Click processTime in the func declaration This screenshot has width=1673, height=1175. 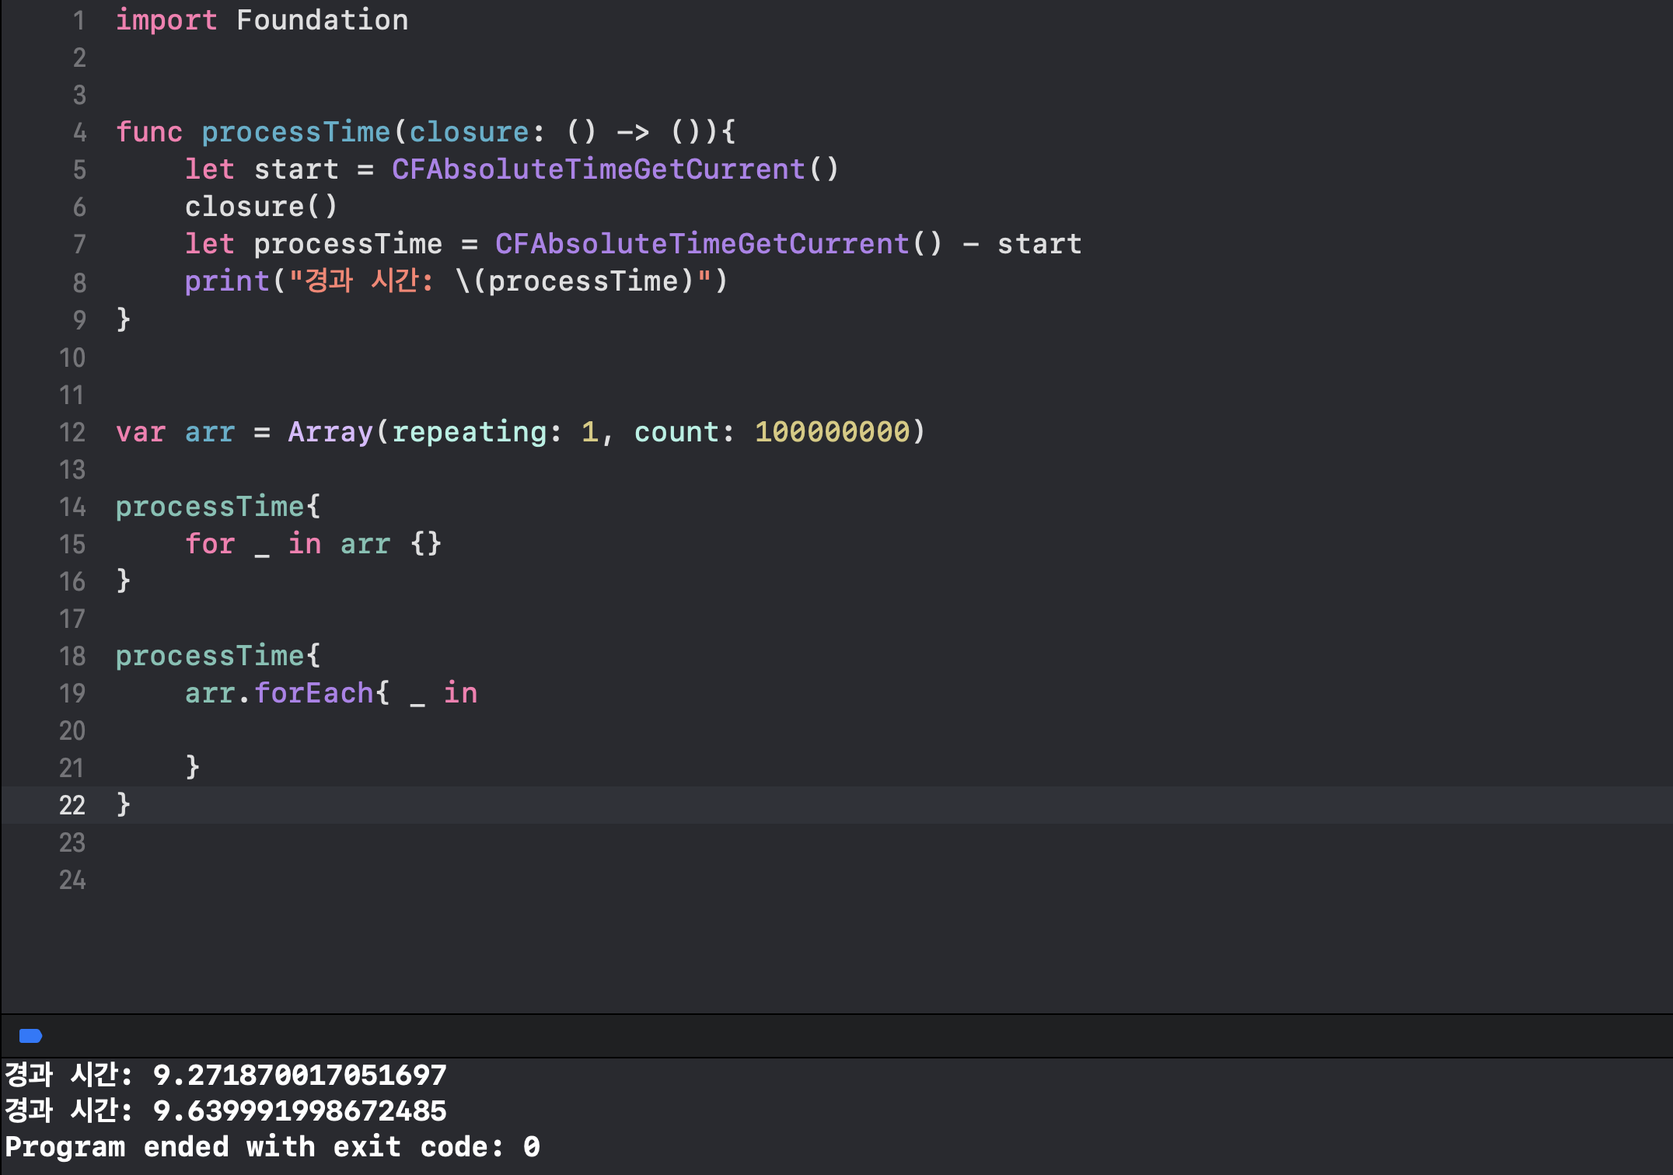pyautogui.click(x=295, y=132)
